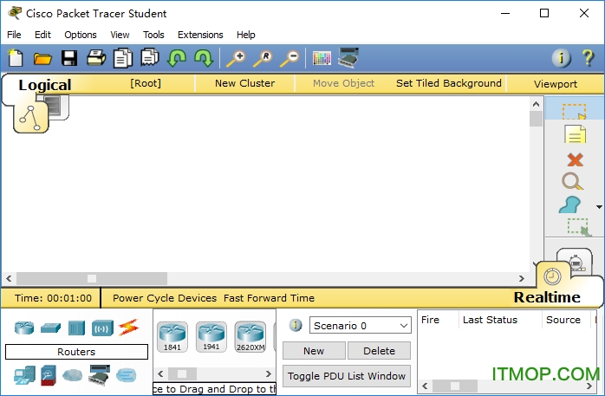Open the Tools menu

pos(153,35)
